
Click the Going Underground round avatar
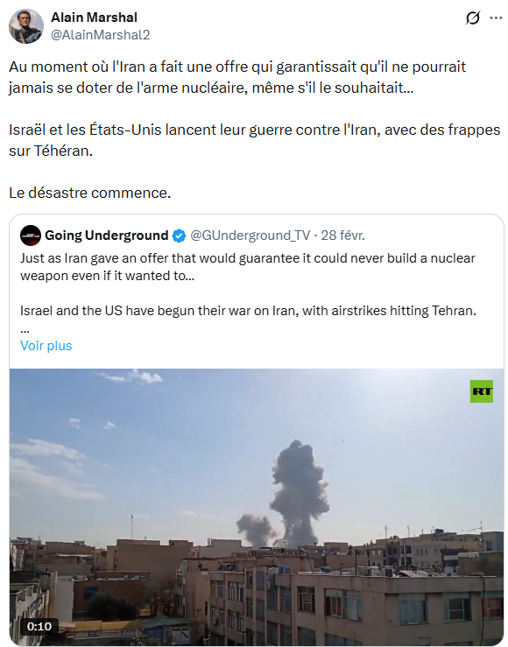pyautogui.click(x=31, y=236)
